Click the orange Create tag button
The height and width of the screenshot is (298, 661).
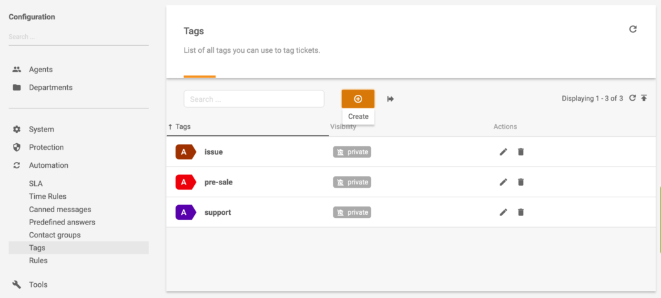tap(358, 99)
